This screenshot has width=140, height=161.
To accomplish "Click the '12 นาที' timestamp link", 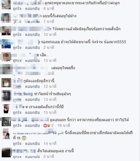I will pyautogui.click(x=50, y=86).
